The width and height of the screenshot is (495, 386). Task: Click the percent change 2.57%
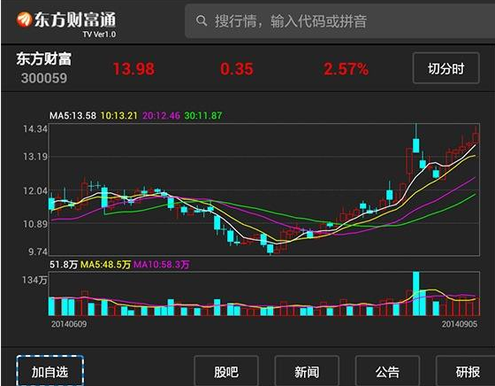coord(346,69)
